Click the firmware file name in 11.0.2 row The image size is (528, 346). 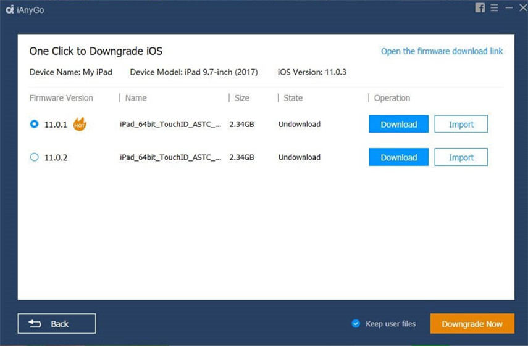tap(170, 157)
